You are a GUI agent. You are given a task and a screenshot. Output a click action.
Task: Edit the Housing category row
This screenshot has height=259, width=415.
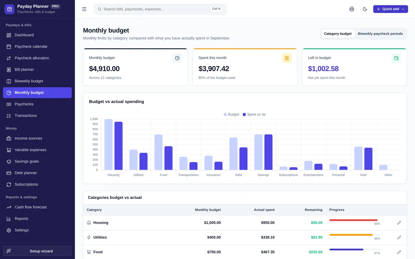(x=399, y=223)
